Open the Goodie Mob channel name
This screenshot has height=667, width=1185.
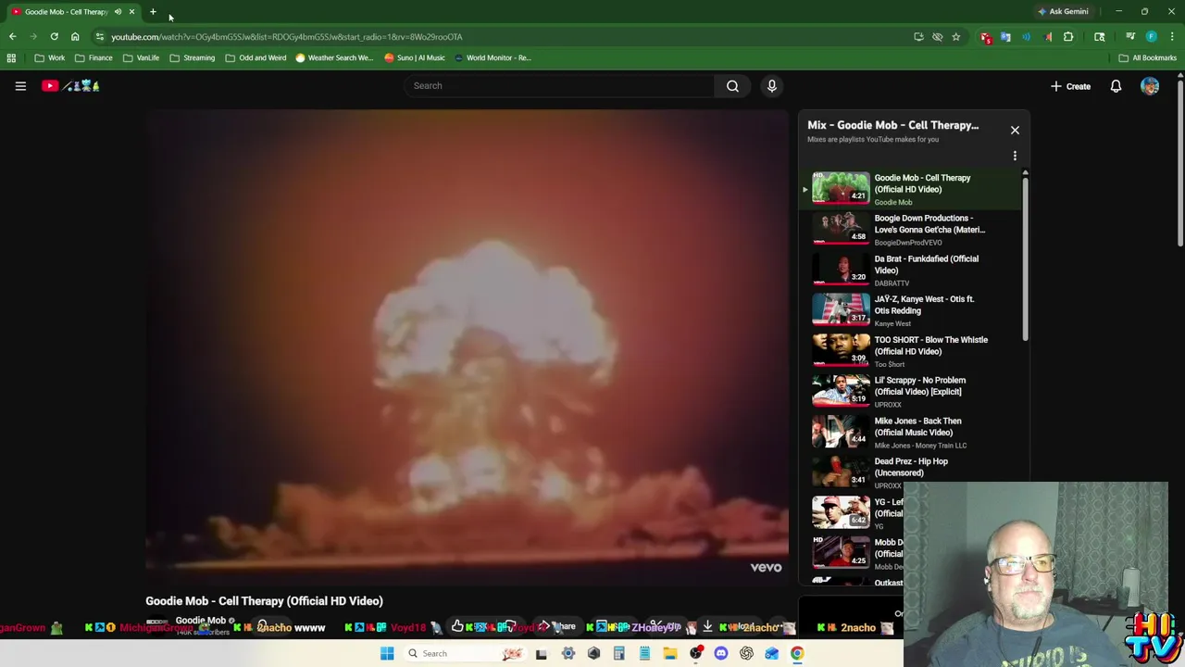click(201, 620)
